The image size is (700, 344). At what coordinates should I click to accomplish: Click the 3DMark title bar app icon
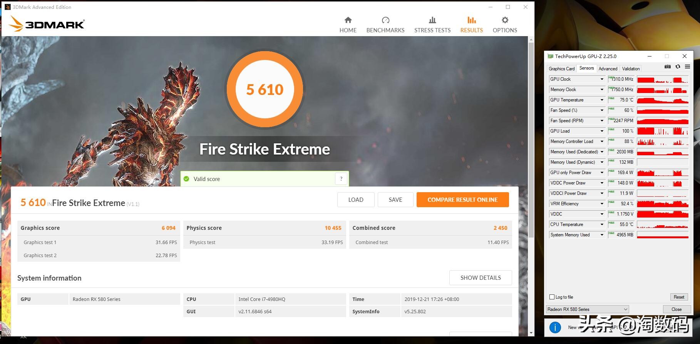point(8,7)
